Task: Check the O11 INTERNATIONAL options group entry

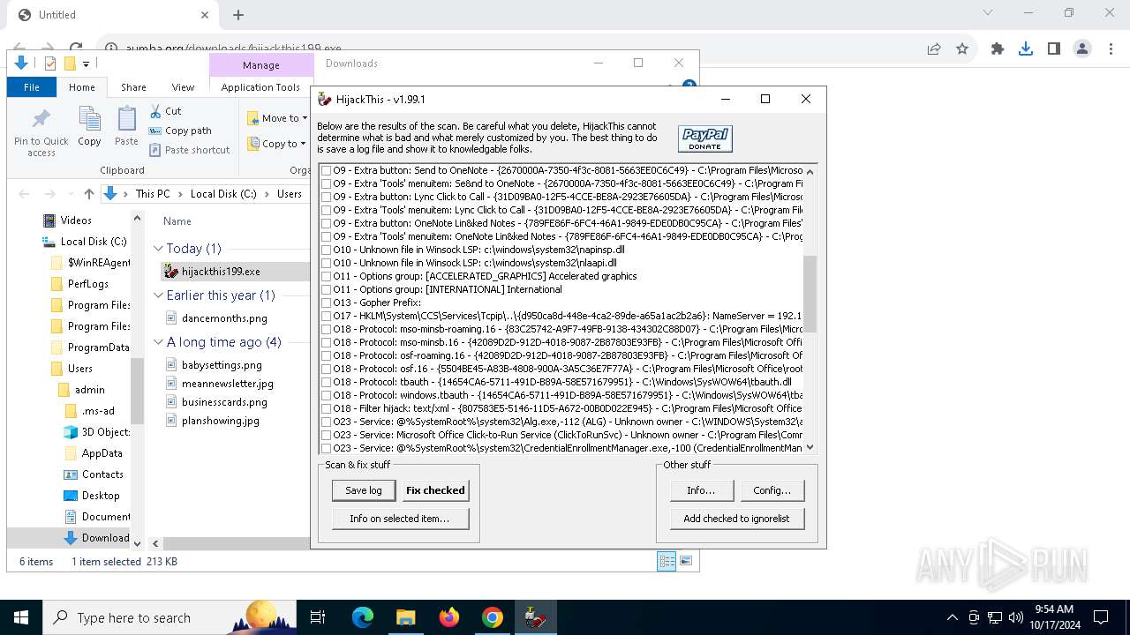Action: click(x=327, y=289)
